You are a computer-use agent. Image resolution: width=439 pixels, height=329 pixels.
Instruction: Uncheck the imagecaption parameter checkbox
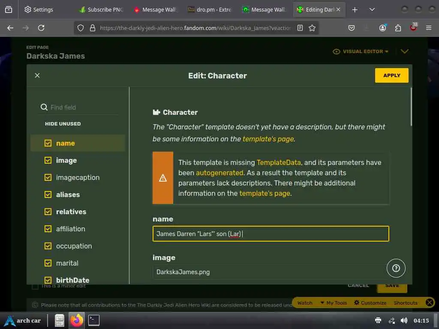(48, 177)
